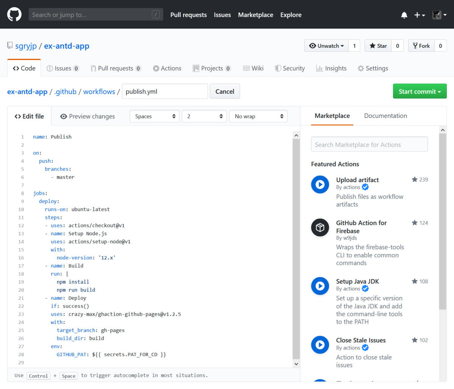Open the Insights tab
Image resolution: width=454 pixels, height=389 pixels.
pos(331,68)
